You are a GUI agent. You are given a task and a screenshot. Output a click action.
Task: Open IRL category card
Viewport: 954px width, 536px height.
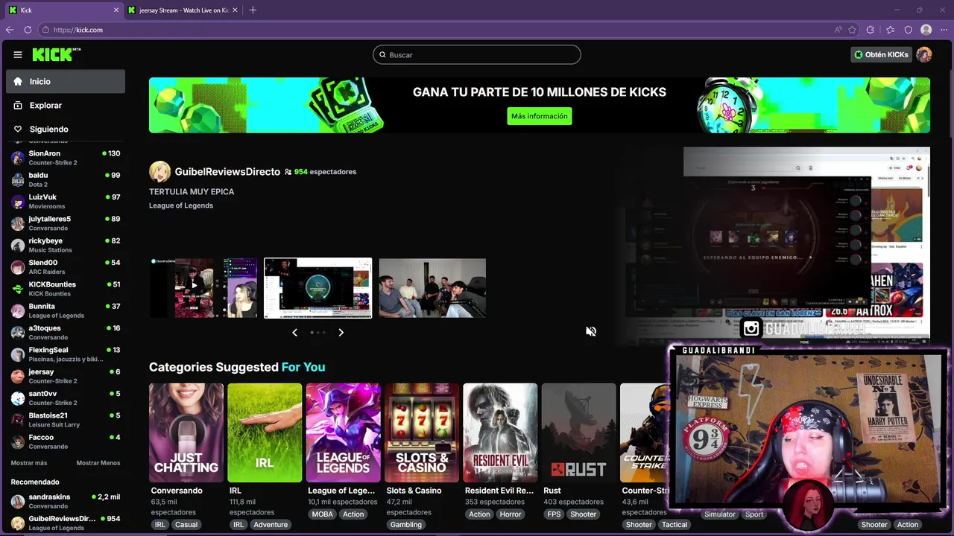point(265,433)
